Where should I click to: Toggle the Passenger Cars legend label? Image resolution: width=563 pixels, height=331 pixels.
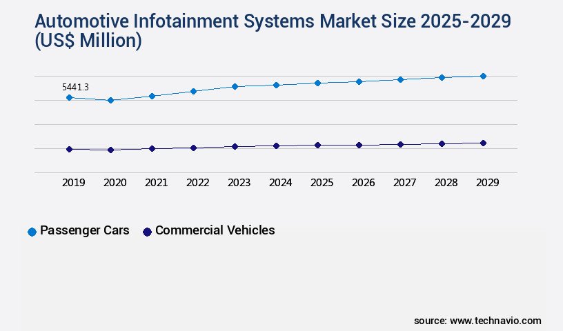(x=84, y=230)
